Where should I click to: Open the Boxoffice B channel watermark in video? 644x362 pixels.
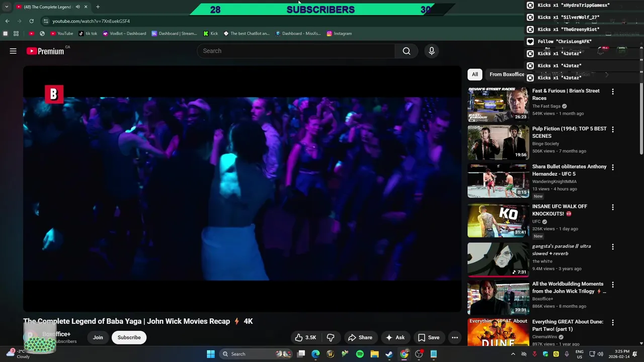coord(54,94)
